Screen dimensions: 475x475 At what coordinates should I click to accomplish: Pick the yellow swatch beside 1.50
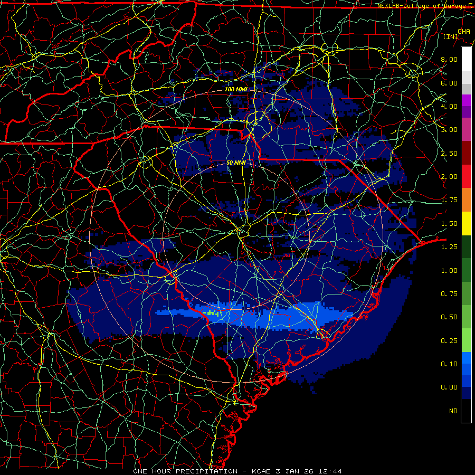[466, 223]
